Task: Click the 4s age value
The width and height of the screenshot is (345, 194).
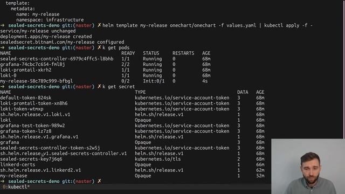Action: click(x=205, y=81)
